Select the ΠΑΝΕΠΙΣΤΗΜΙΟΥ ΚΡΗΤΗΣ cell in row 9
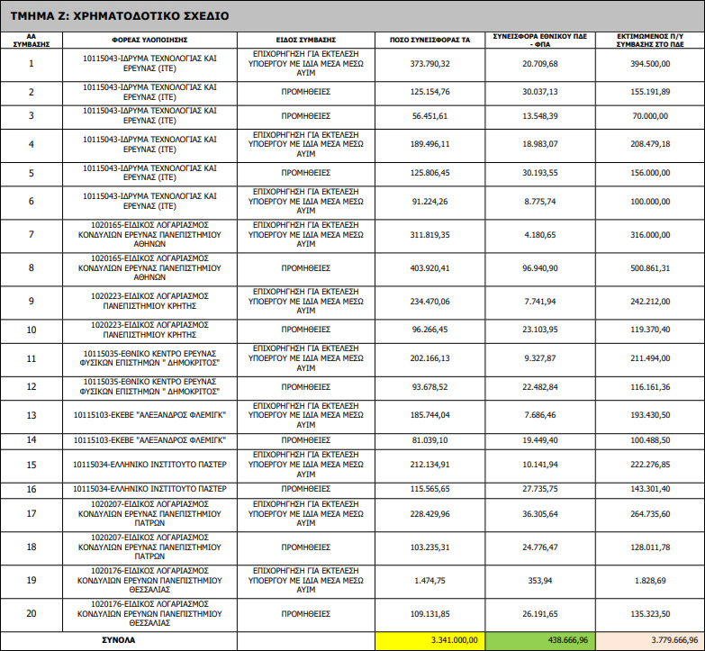 (149, 301)
